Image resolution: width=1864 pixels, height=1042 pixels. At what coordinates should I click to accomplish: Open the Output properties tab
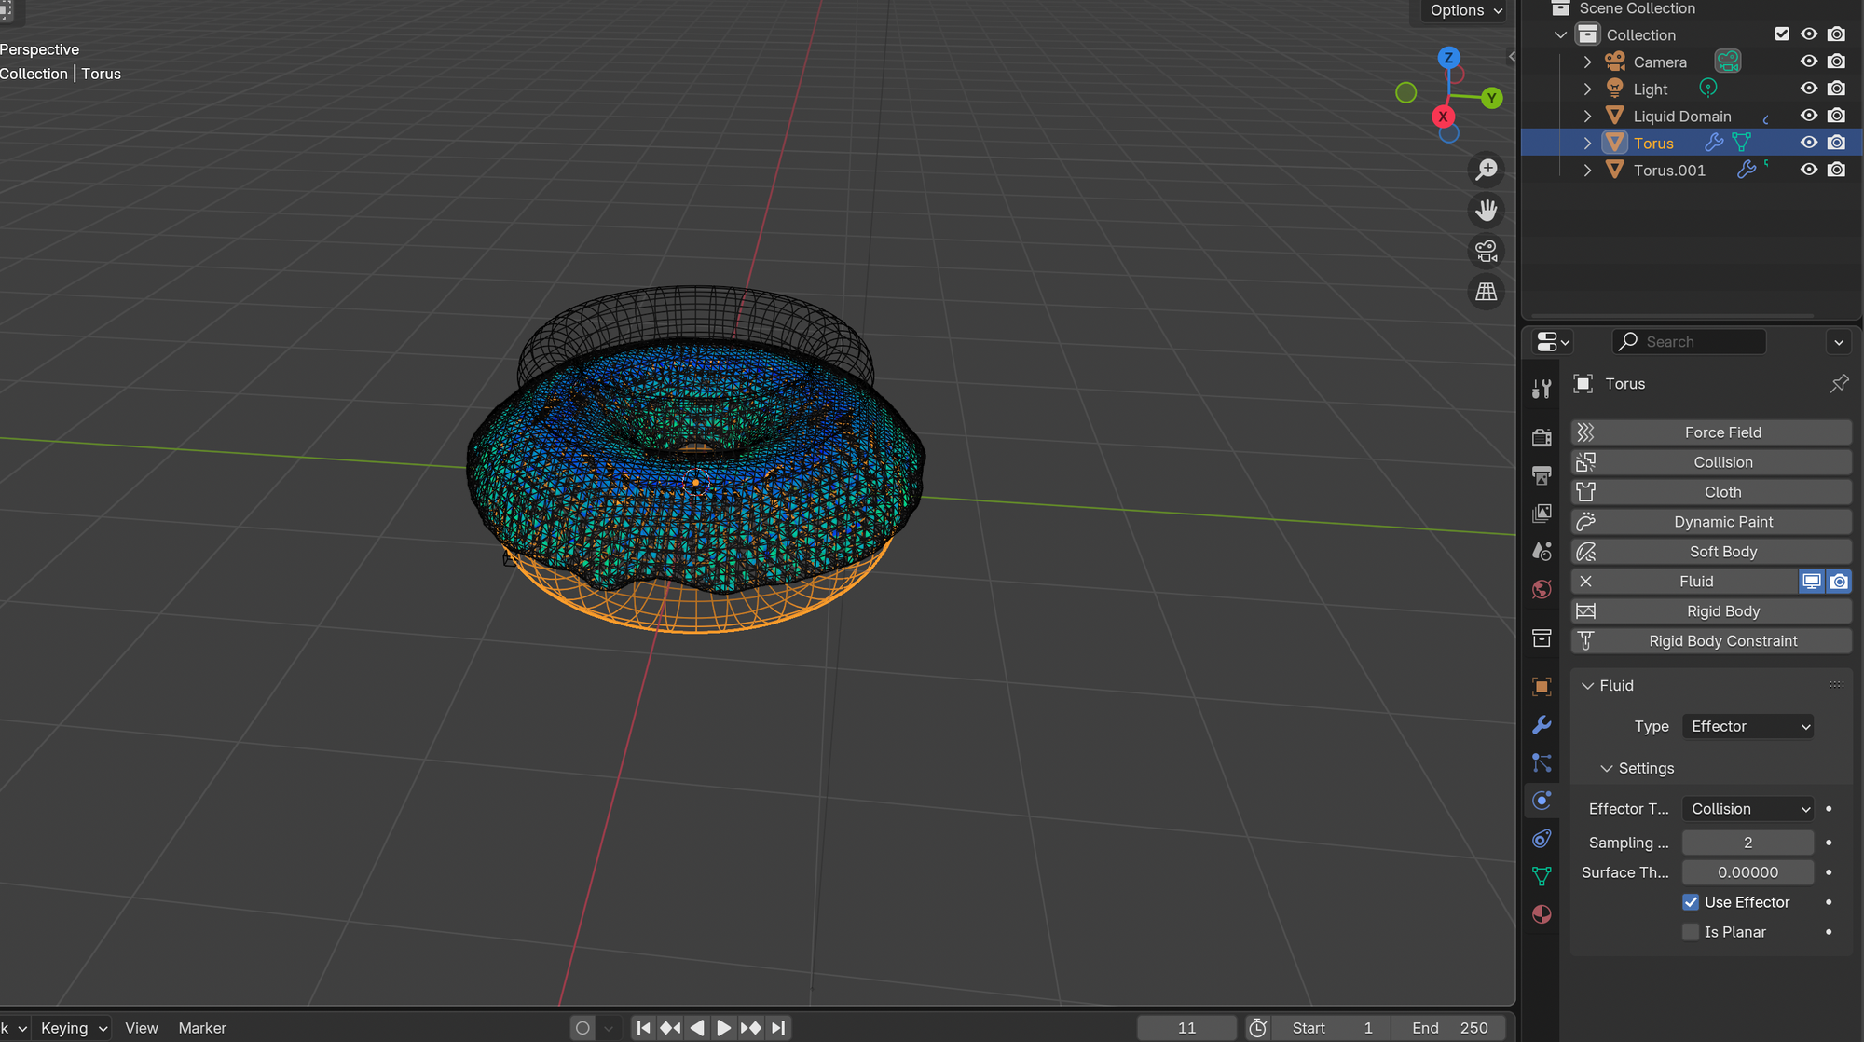(x=1542, y=475)
